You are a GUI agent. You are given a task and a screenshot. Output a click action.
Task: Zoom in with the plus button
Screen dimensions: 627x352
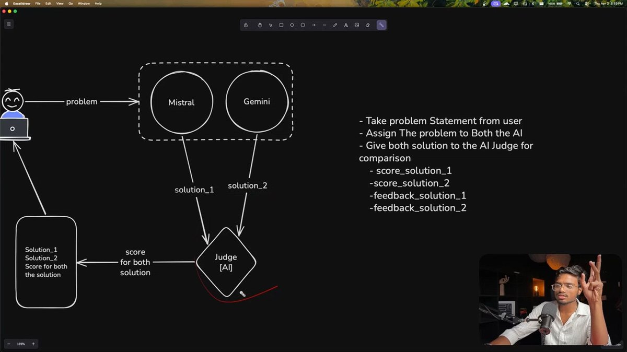click(33, 344)
